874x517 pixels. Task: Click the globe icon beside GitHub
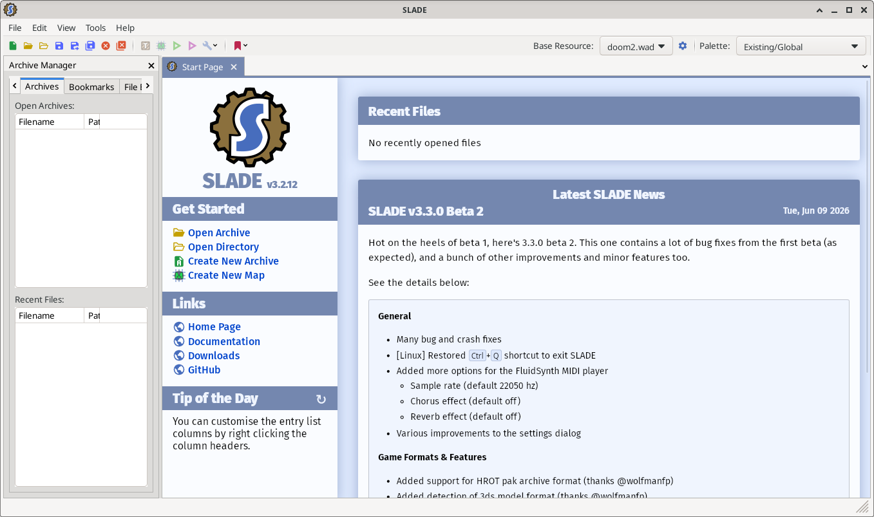point(179,370)
